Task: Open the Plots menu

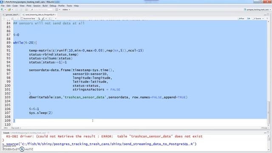Action: 29,6
